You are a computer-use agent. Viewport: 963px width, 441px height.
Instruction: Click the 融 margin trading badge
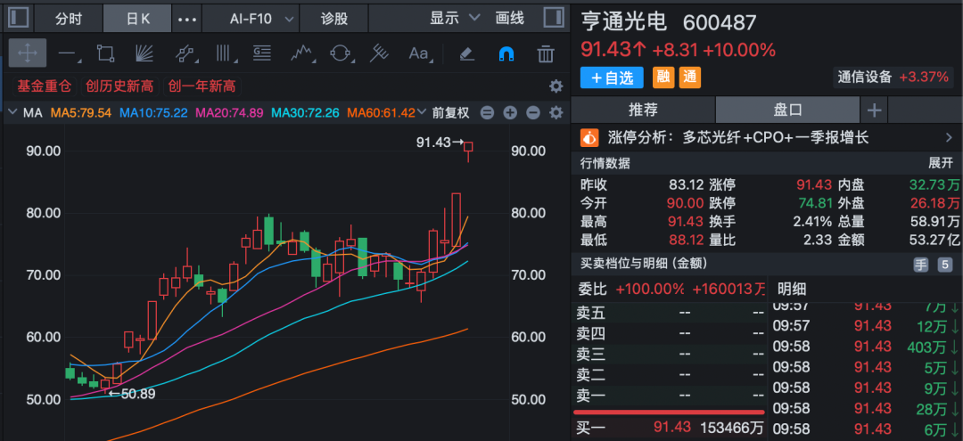coord(663,78)
